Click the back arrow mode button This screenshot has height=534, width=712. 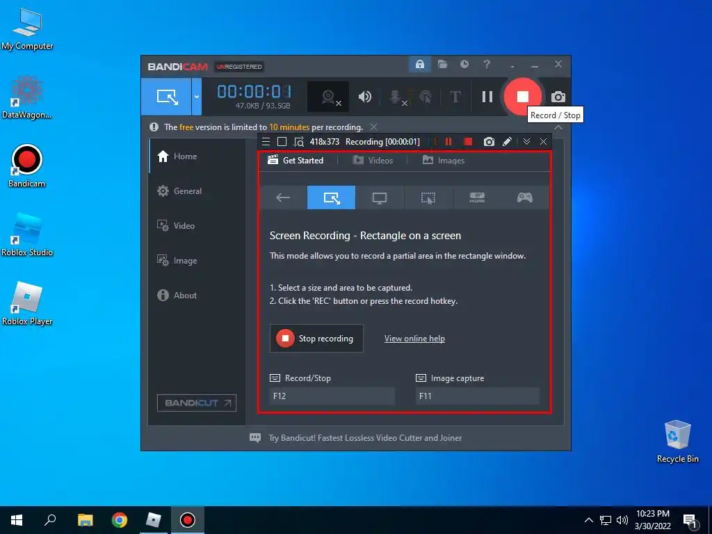(283, 197)
